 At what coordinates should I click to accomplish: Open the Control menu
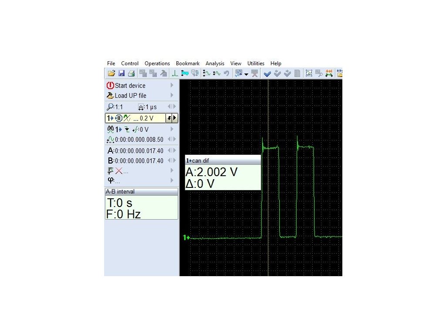[130, 63]
